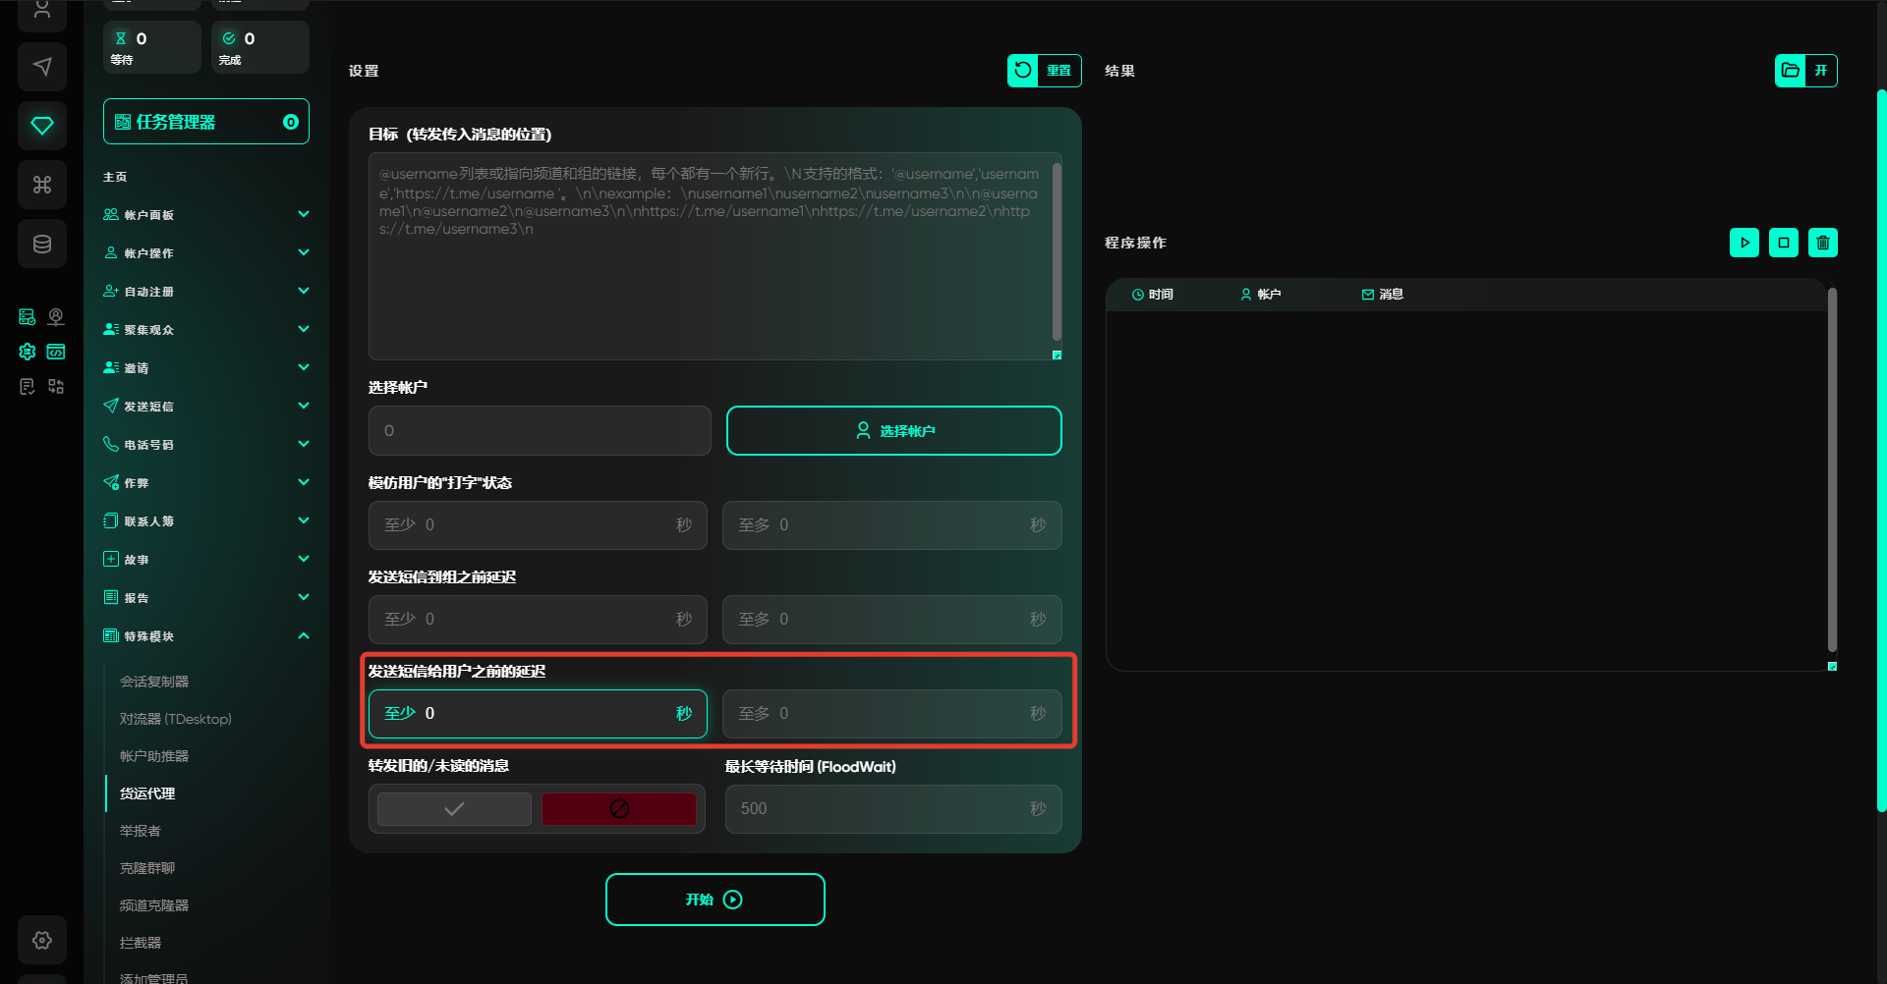Click the paper plane icon in left sidebar
The width and height of the screenshot is (1887, 984).
point(42,67)
